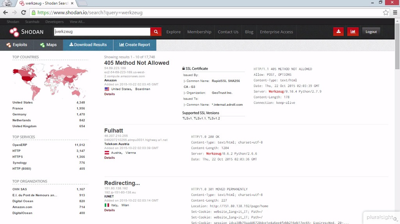Click Italy flag icon in Redirecting result

coord(107,205)
